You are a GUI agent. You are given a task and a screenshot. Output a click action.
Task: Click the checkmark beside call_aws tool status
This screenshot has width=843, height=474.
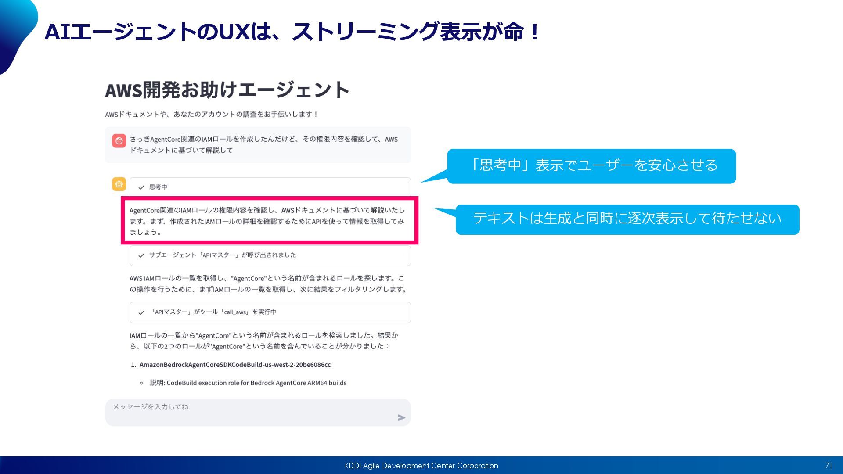coord(141,312)
